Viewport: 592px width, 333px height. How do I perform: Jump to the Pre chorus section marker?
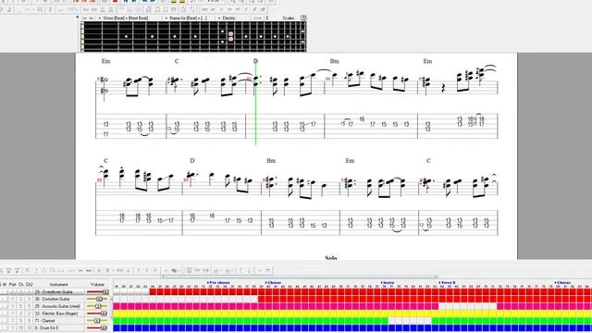218,282
